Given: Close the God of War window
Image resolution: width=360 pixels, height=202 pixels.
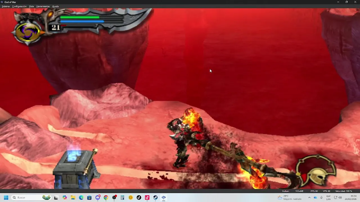Looking at the screenshot, I should (355, 2).
